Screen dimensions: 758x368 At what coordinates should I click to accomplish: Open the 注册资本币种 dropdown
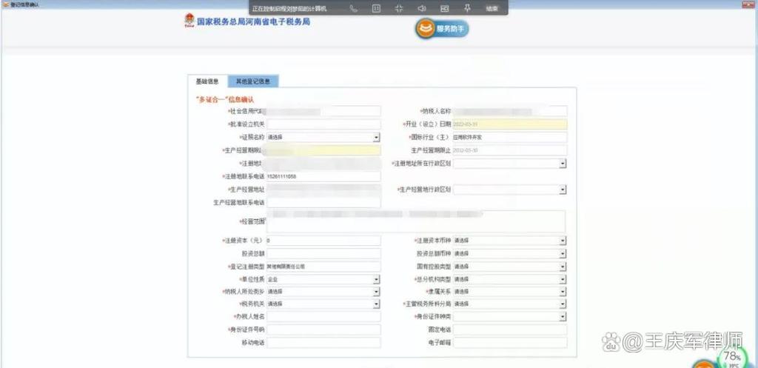click(x=510, y=241)
